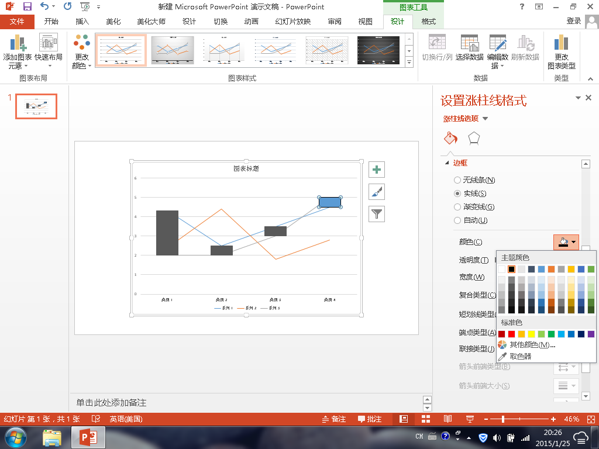Viewport: 599px width, 449px height.
Task: Click the green plus chart elements button
Action: click(x=377, y=170)
